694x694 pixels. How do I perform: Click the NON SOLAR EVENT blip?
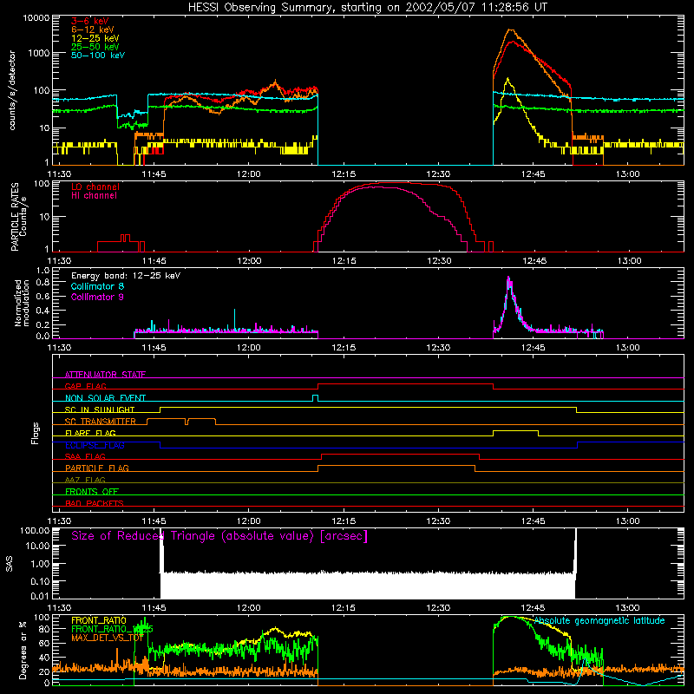click(x=315, y=397)
